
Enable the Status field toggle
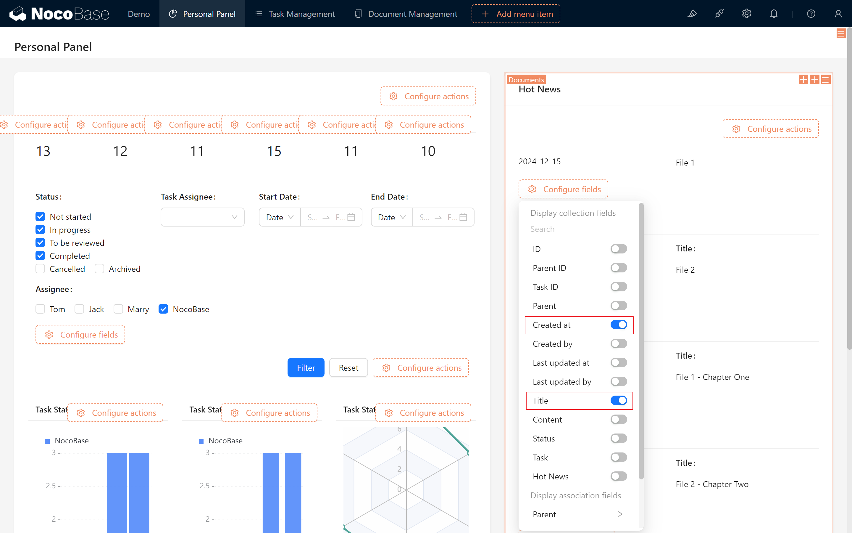click(x=619, y=439)
